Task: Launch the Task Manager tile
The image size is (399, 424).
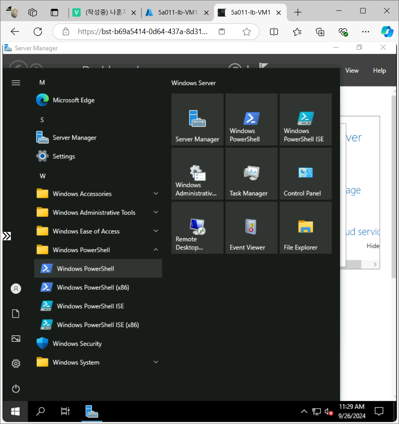Action: point(251,174)
